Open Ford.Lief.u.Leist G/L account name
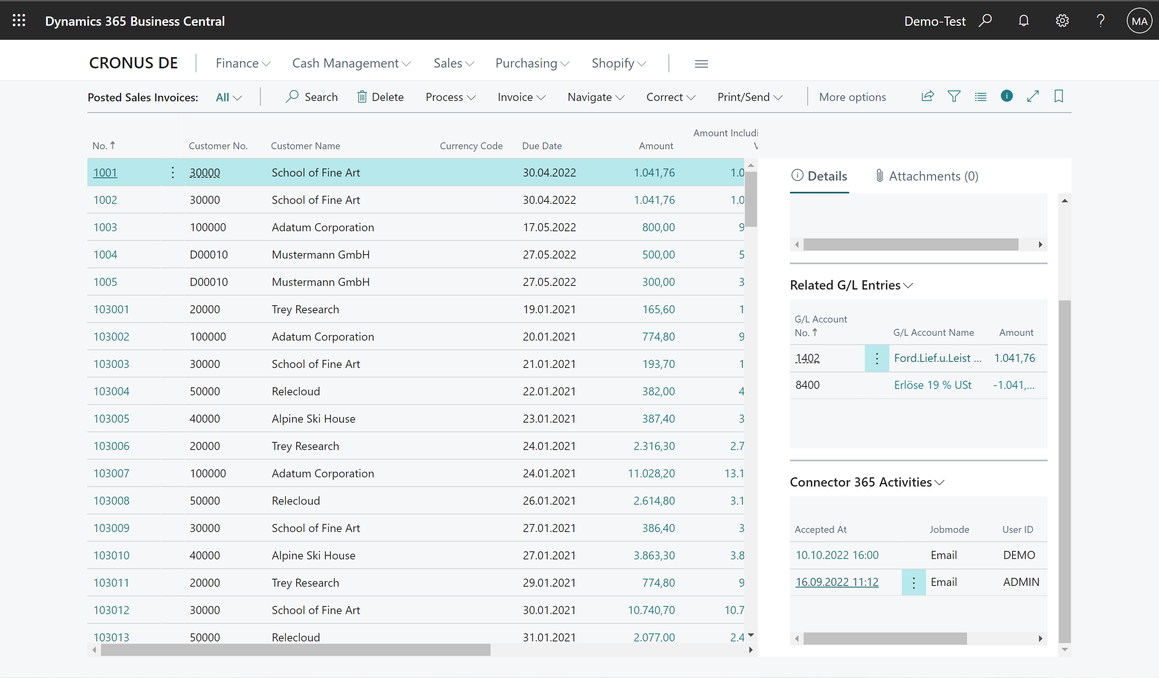 tap(937, 358)
